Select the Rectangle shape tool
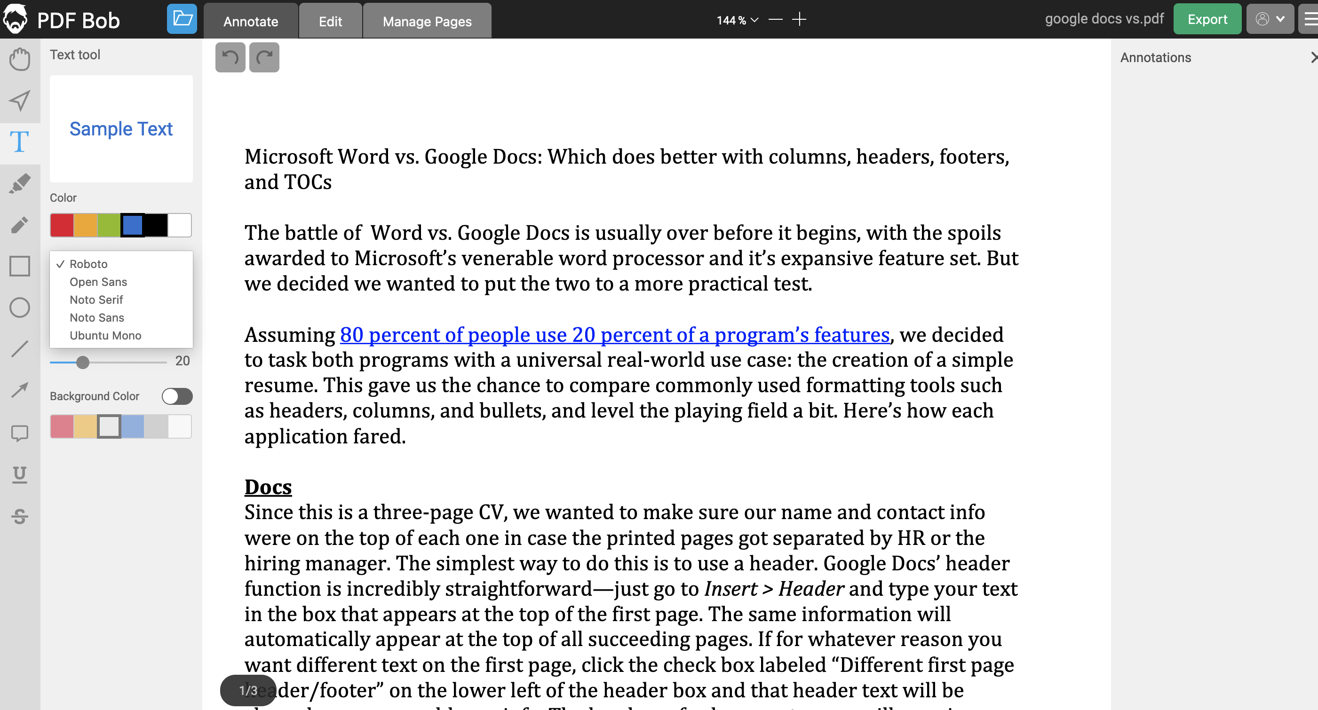This screenshot has height=710, width=1318. click(x=20, y=267)
